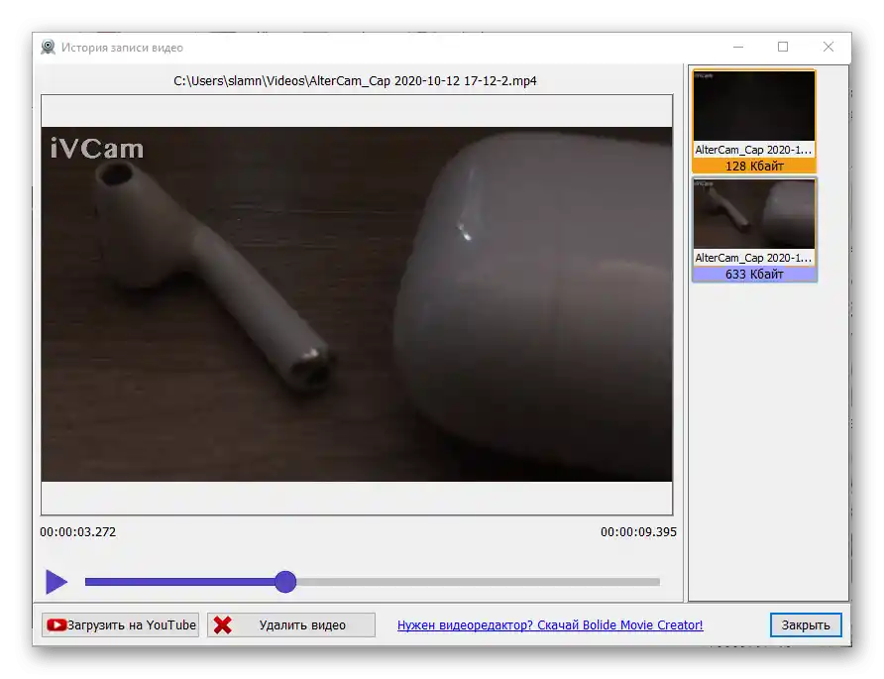Click the История записи видео window title
This screenshot has width=884, height=679.
point(122,48)
